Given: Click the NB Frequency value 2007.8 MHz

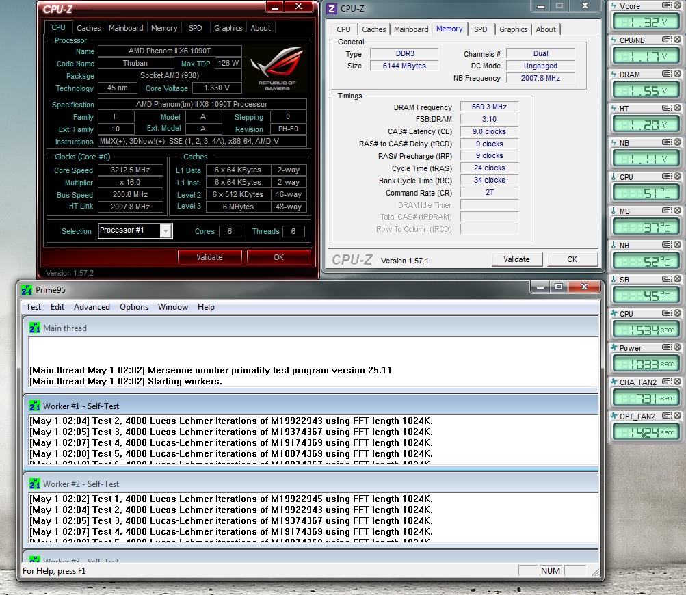Looking at the screenshot, I should click(540, 78).
